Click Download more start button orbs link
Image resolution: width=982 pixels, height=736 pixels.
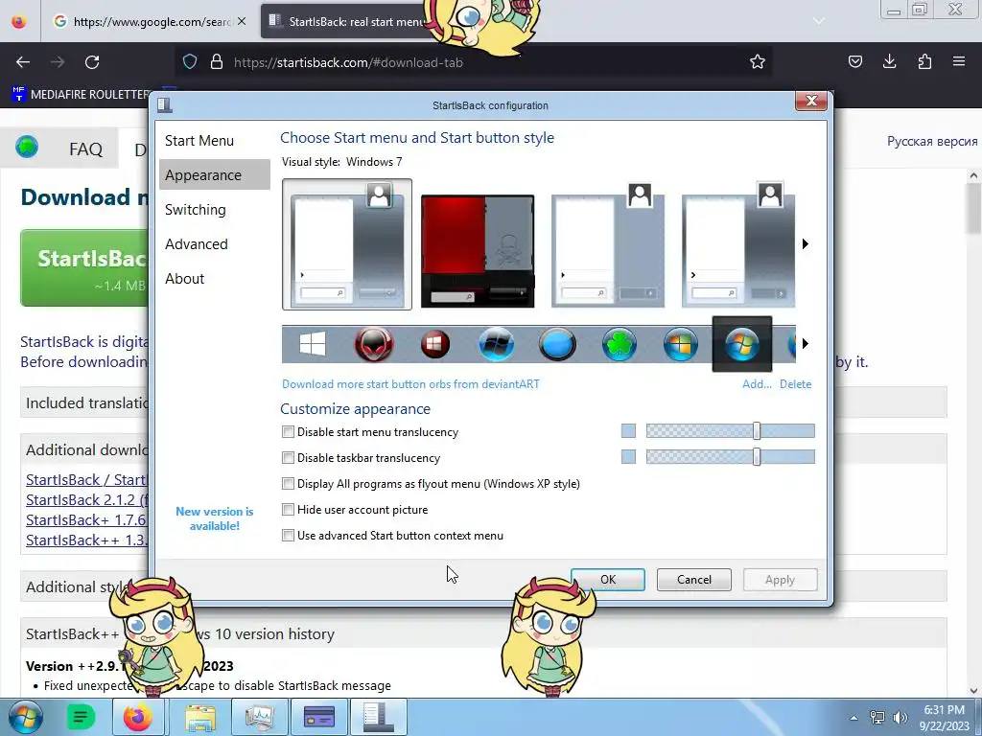410,384
